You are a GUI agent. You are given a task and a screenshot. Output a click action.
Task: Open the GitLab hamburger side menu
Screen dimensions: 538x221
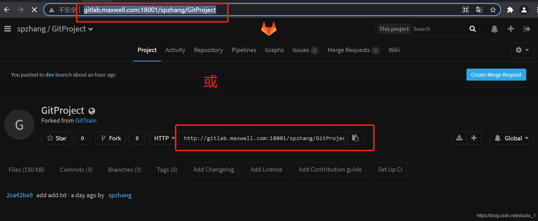8,29
